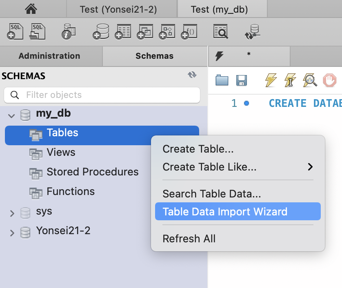Choose Search Table Data... menu item
The width and height of the screenshot is (342, 288).
tap(238, 194)
